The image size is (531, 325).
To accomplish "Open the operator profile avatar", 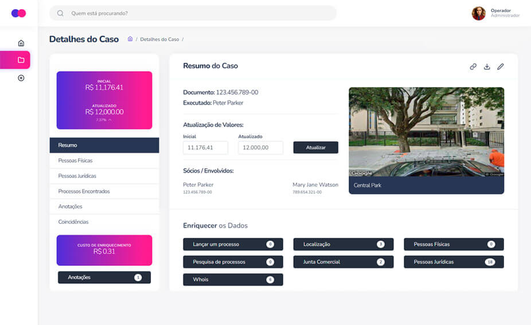I will point(478,13).
